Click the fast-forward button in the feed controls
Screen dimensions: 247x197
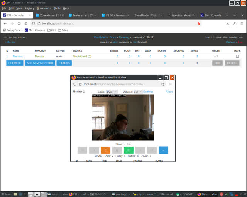(152, 150)
